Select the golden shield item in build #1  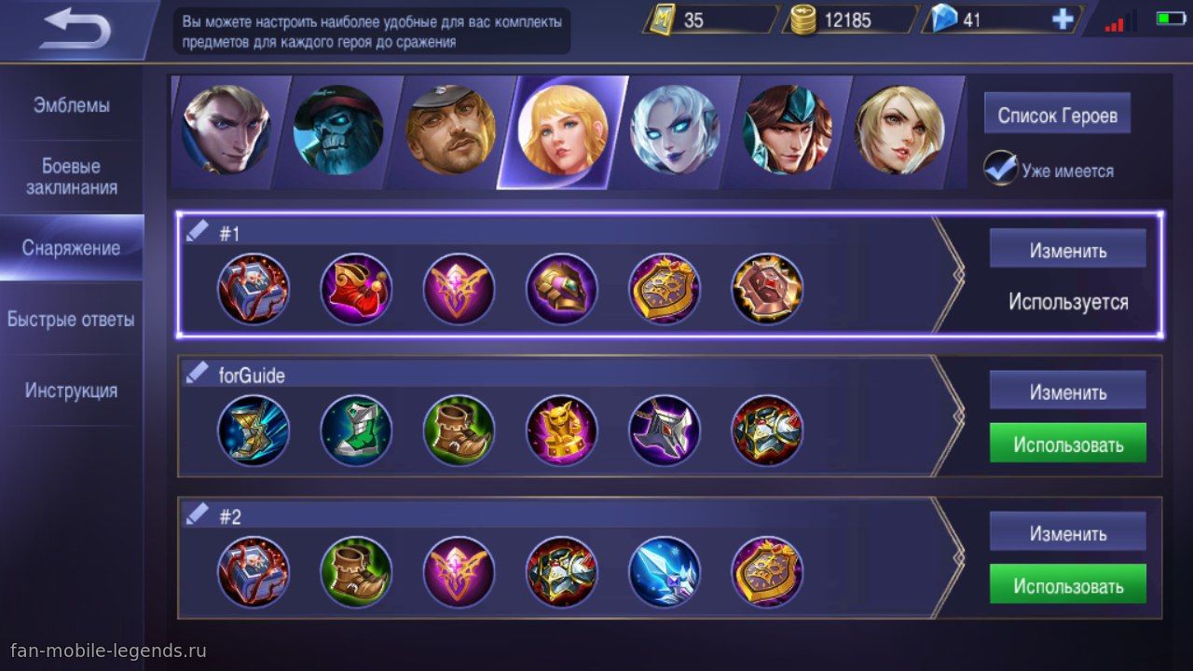pos(664,289)
